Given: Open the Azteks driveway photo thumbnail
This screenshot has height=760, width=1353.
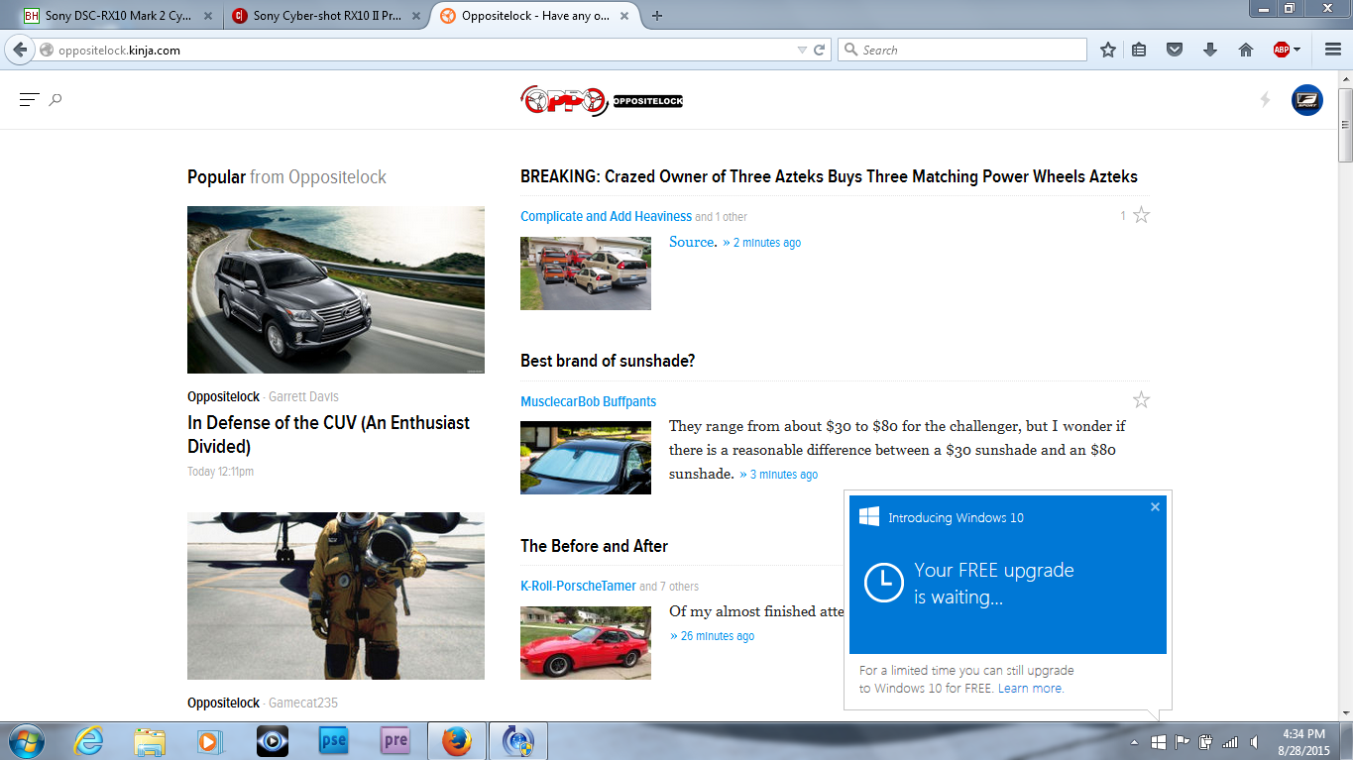Looking at the screenshot, I should click(x=586, y=273).
